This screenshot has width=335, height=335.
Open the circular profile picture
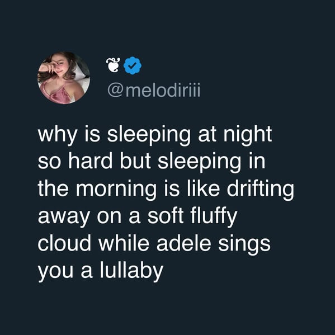pyautogui.click(x=64, y=78)
